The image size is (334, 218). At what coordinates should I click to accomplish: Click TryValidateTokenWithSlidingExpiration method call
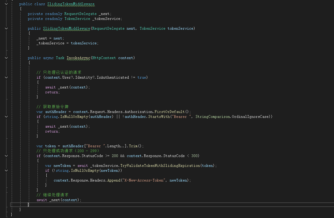coord(160,166)
